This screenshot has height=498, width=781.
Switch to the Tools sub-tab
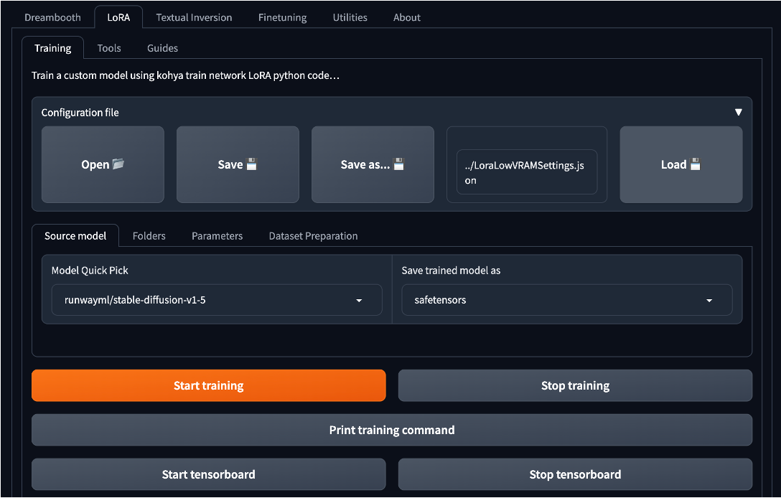[x=109, y=48]
